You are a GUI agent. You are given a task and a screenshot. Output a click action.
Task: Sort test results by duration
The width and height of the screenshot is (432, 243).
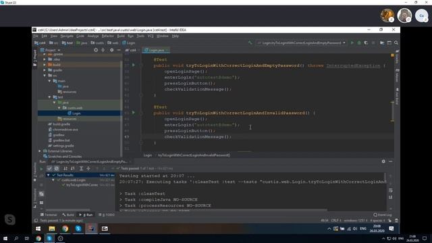[x=72, y=169]
